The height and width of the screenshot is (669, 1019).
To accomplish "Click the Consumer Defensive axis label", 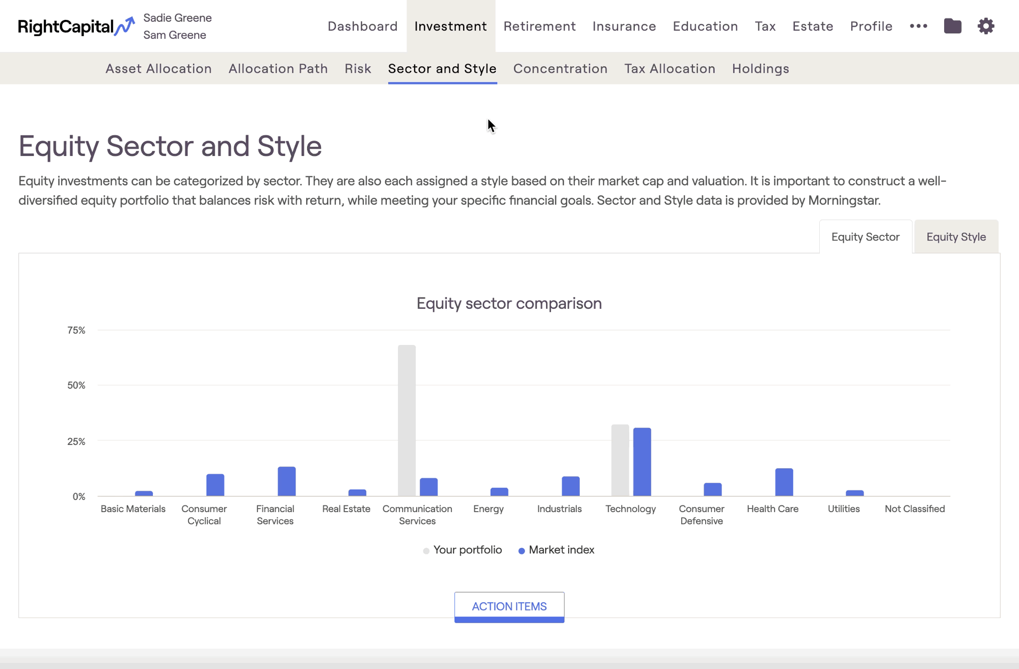I will coord(702,515).
